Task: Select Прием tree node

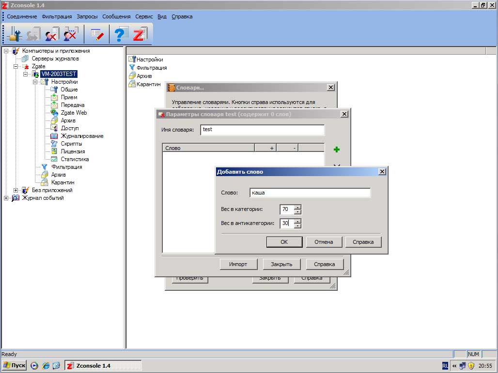Action: [x=69, y=97]
